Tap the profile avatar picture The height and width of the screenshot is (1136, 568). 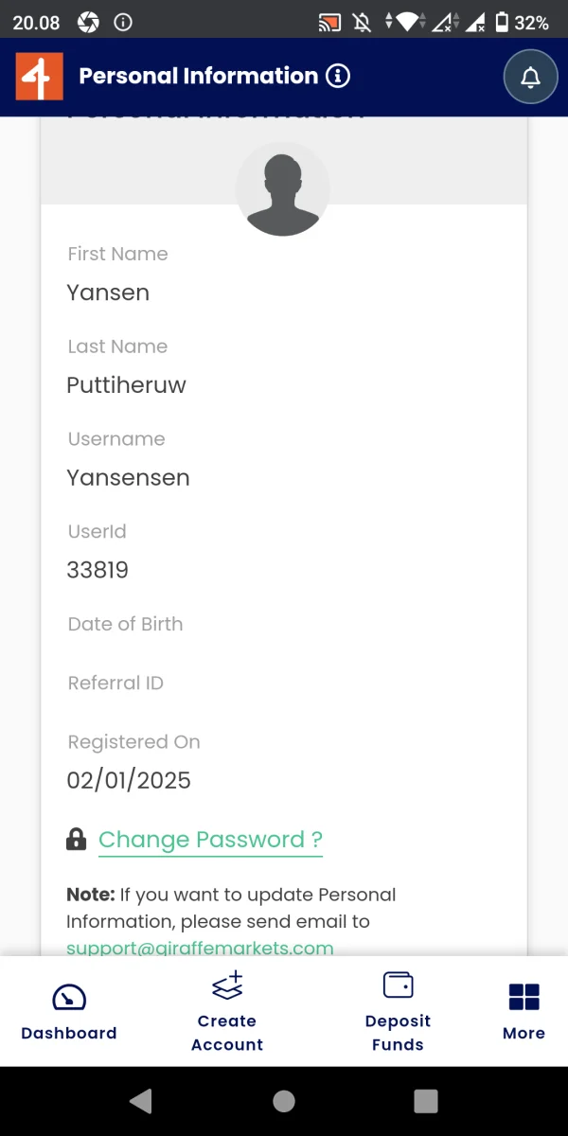click(x=283, y=189)
